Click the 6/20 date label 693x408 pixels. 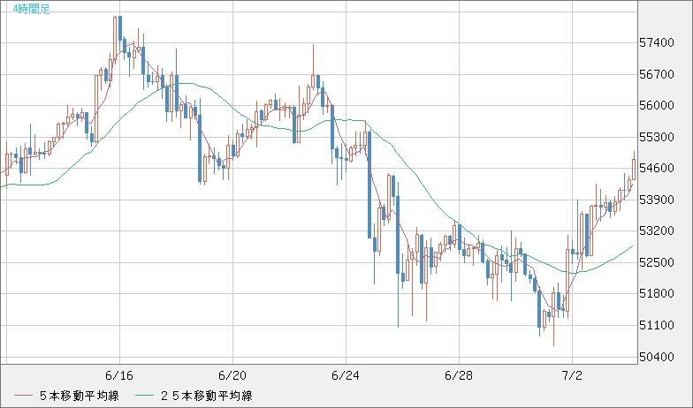(232, 376)
